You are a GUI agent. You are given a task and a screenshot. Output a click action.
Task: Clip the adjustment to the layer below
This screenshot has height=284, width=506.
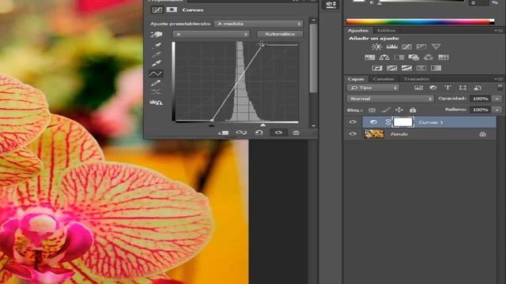(223, 133)
